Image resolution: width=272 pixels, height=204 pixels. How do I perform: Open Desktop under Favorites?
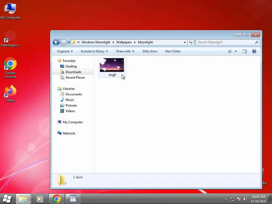[x=71, y=66]
